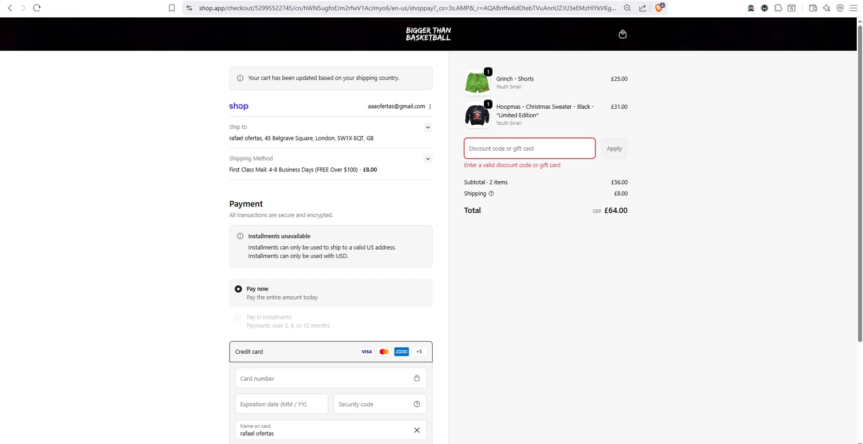Click security code help icon
The height and width of the screenshot is (444, 863).
417,404
